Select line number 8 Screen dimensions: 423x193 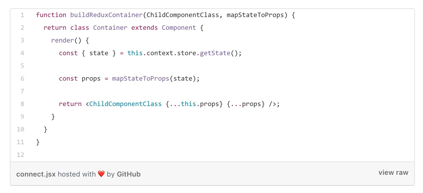coord(22,104)
